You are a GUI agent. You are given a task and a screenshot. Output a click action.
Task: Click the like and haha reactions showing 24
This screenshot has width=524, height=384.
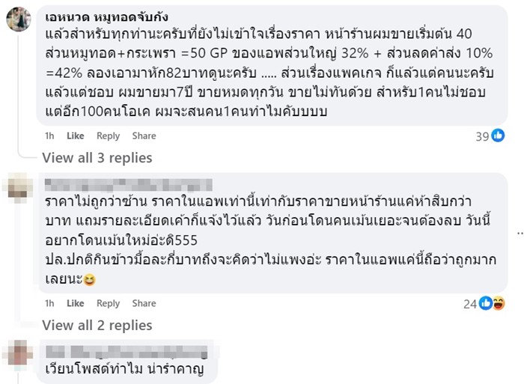pos(492,303)
